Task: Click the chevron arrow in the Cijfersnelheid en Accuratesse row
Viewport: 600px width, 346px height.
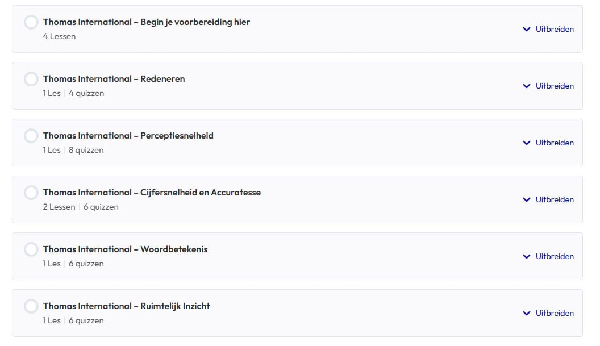Action: click(526, 199)
